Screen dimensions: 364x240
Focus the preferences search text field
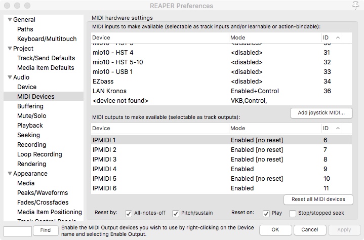click(18, 230)
